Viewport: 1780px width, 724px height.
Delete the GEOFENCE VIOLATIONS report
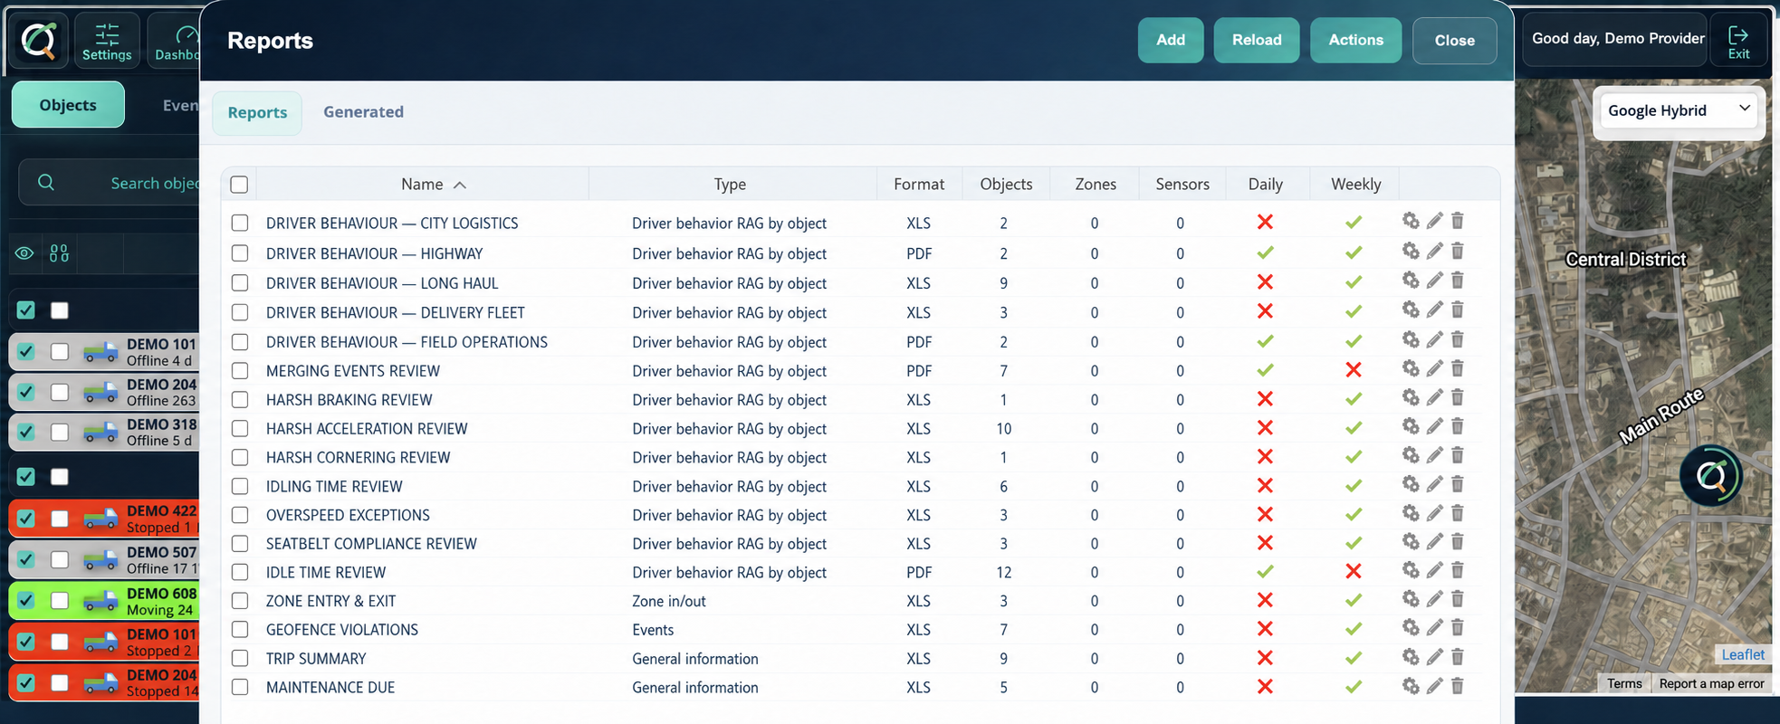click(x=1458, y=628)
